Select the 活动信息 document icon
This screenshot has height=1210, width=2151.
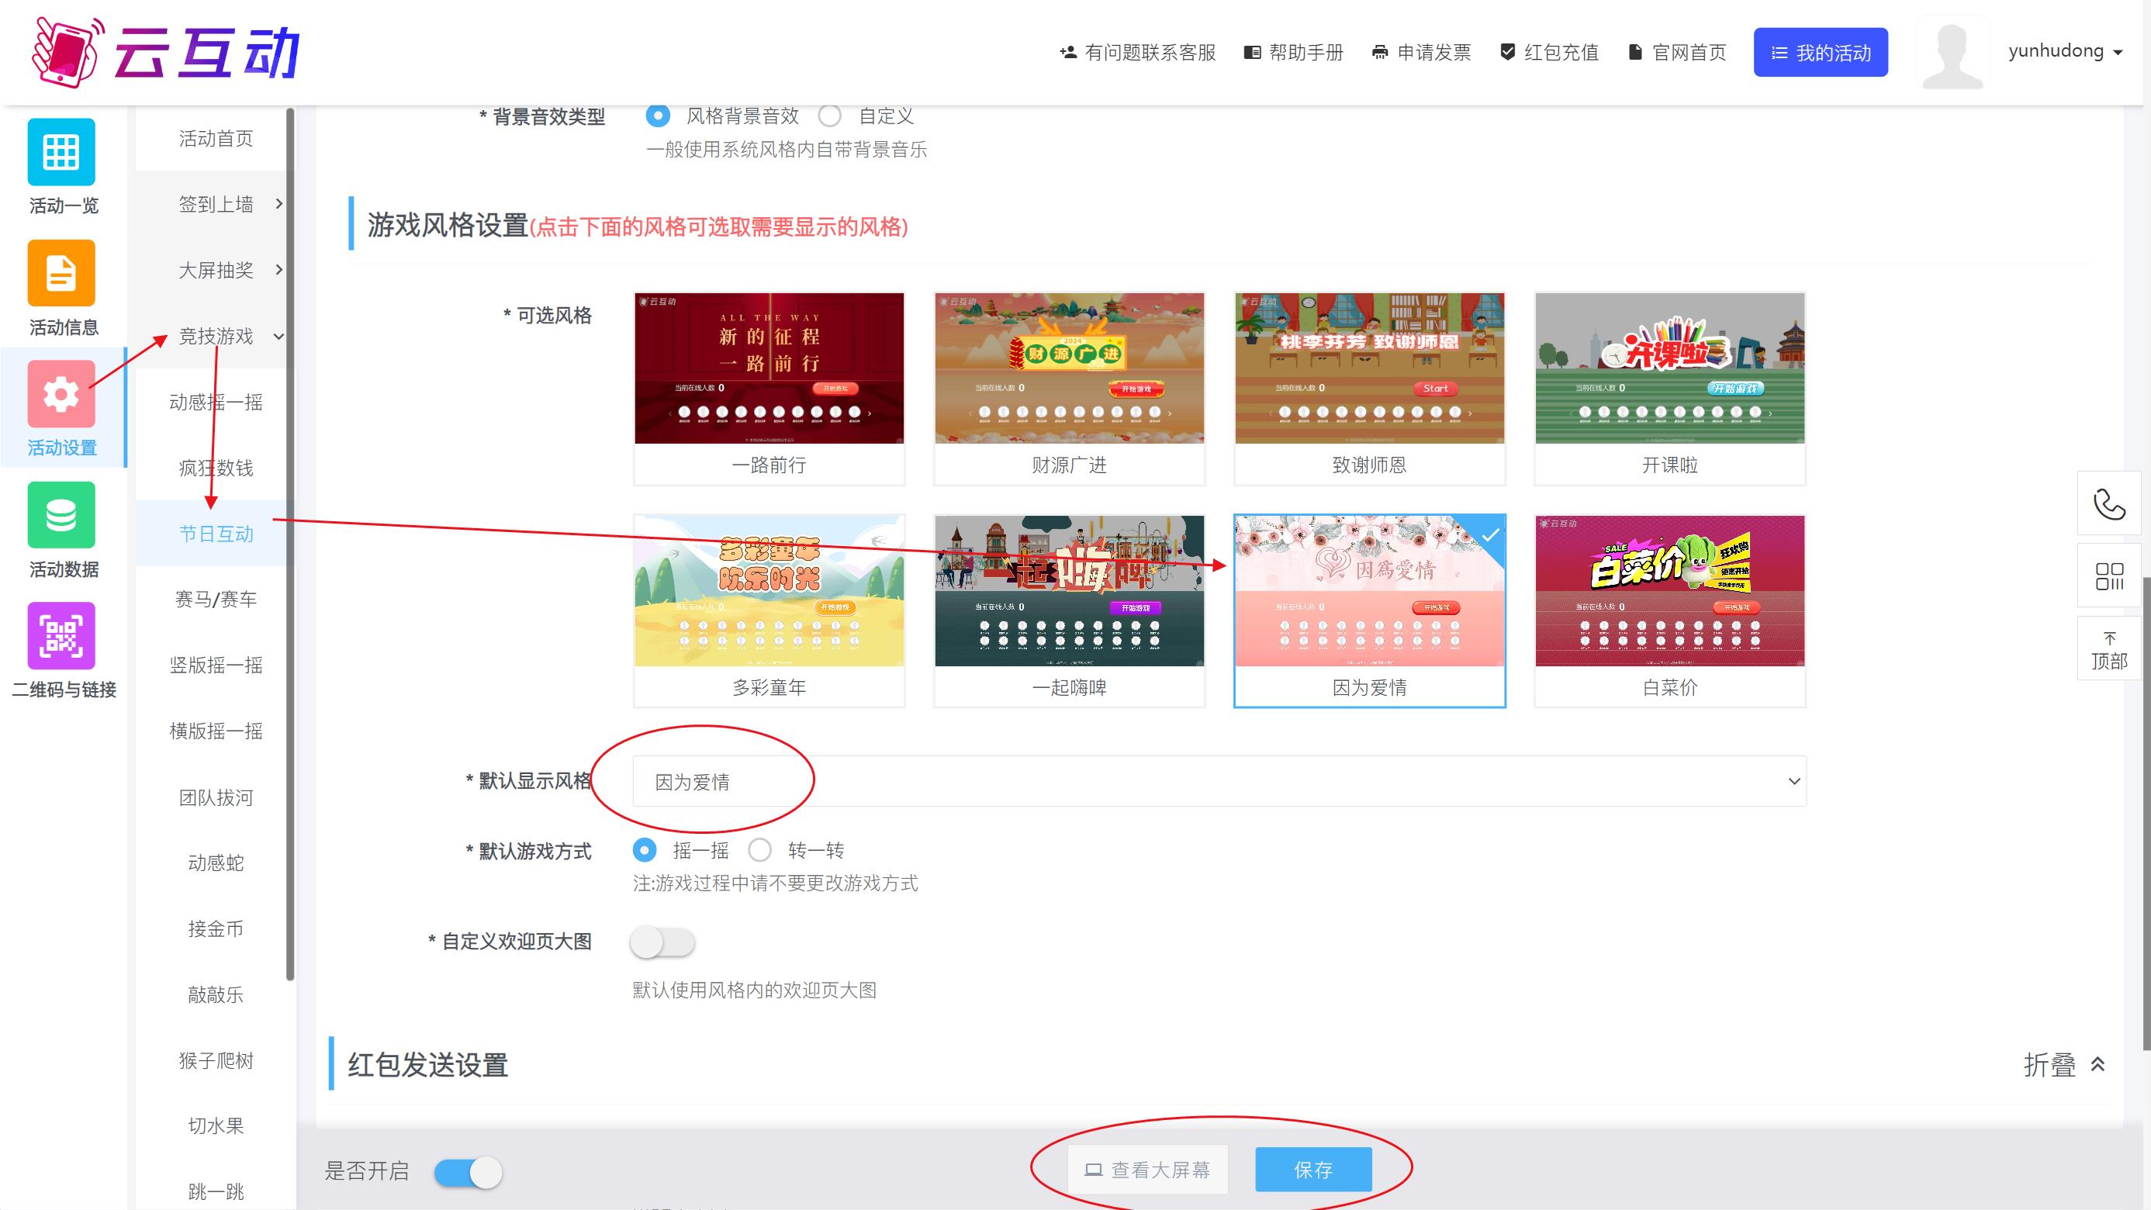point(61,273)
